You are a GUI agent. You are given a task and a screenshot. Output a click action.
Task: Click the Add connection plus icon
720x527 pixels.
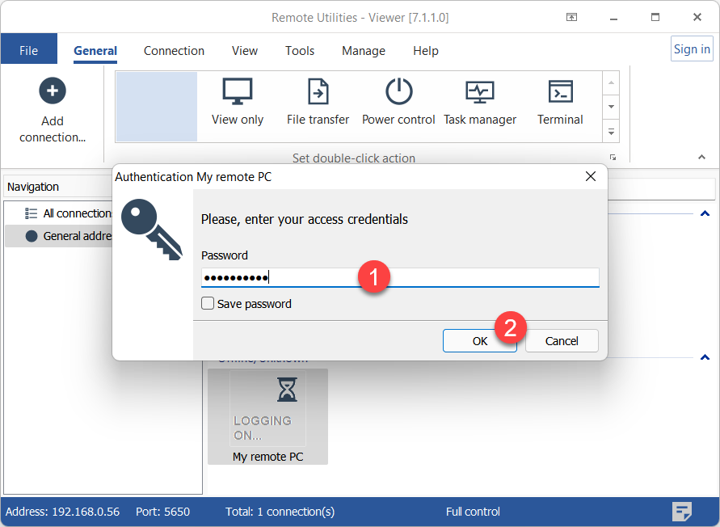coord(53,91)
